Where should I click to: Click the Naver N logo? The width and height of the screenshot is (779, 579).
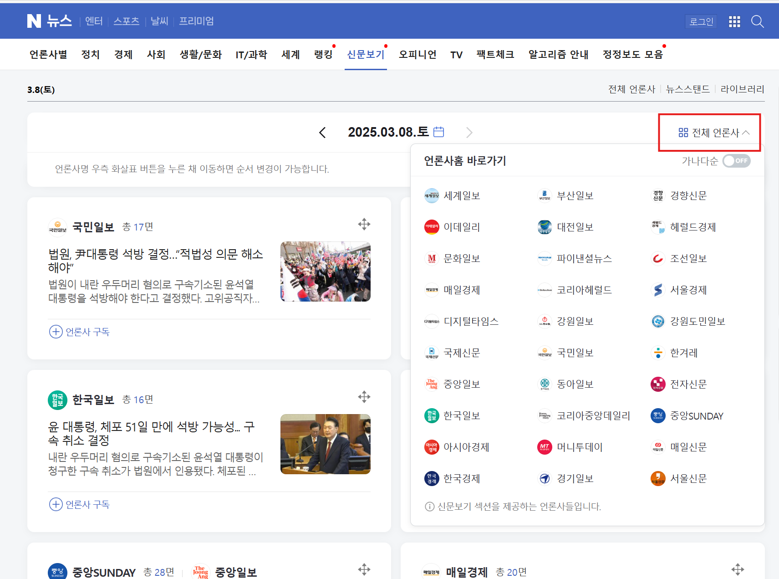(34, 21)
